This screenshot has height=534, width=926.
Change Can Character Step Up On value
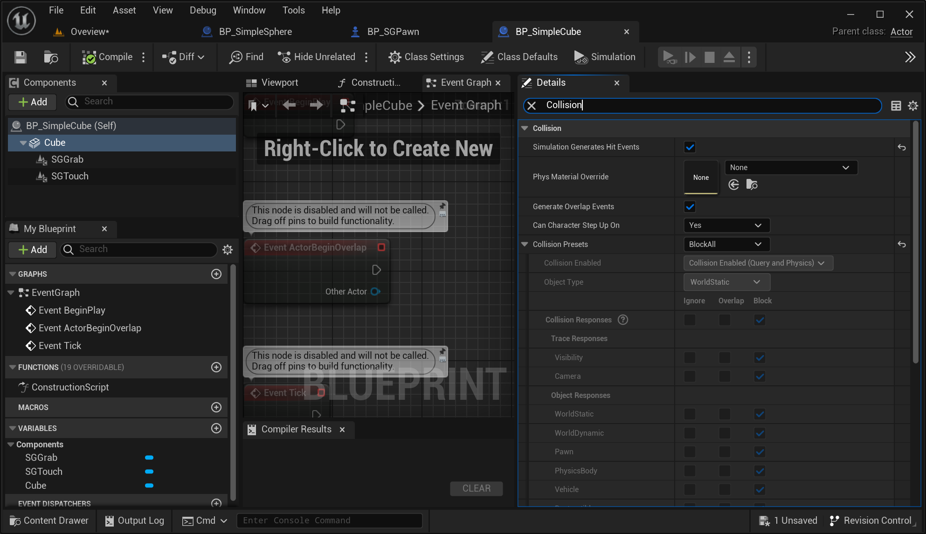coord(726,225)
